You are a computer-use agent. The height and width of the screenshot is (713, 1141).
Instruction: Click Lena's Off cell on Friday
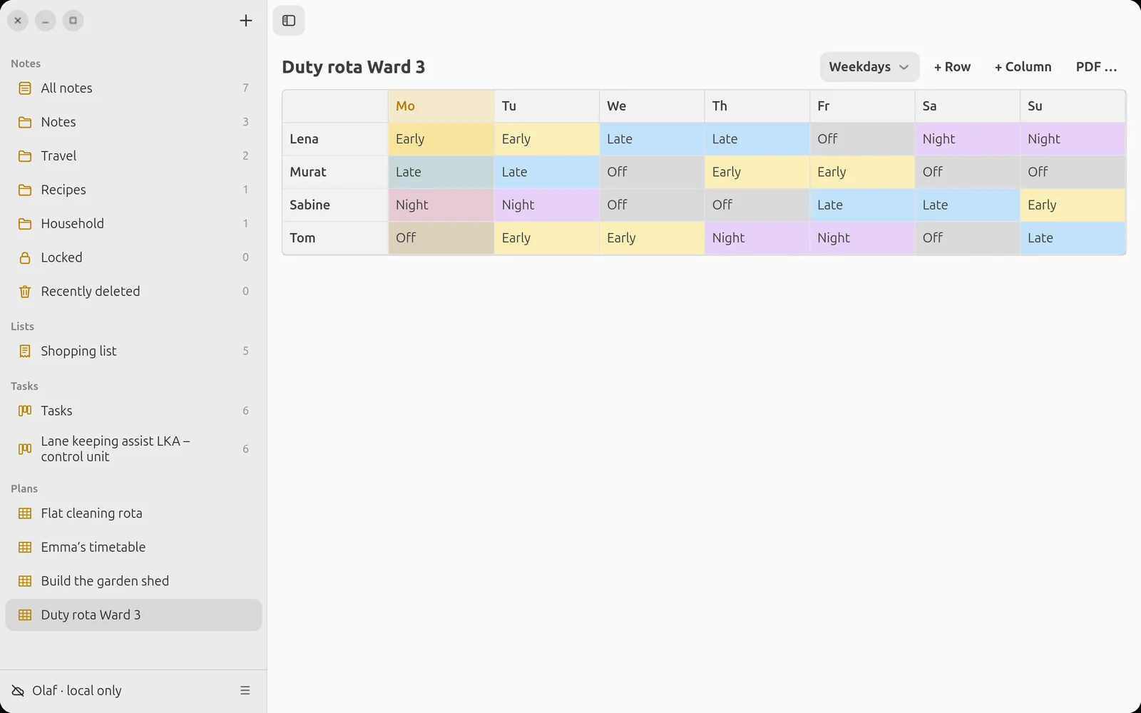(862, 139)
